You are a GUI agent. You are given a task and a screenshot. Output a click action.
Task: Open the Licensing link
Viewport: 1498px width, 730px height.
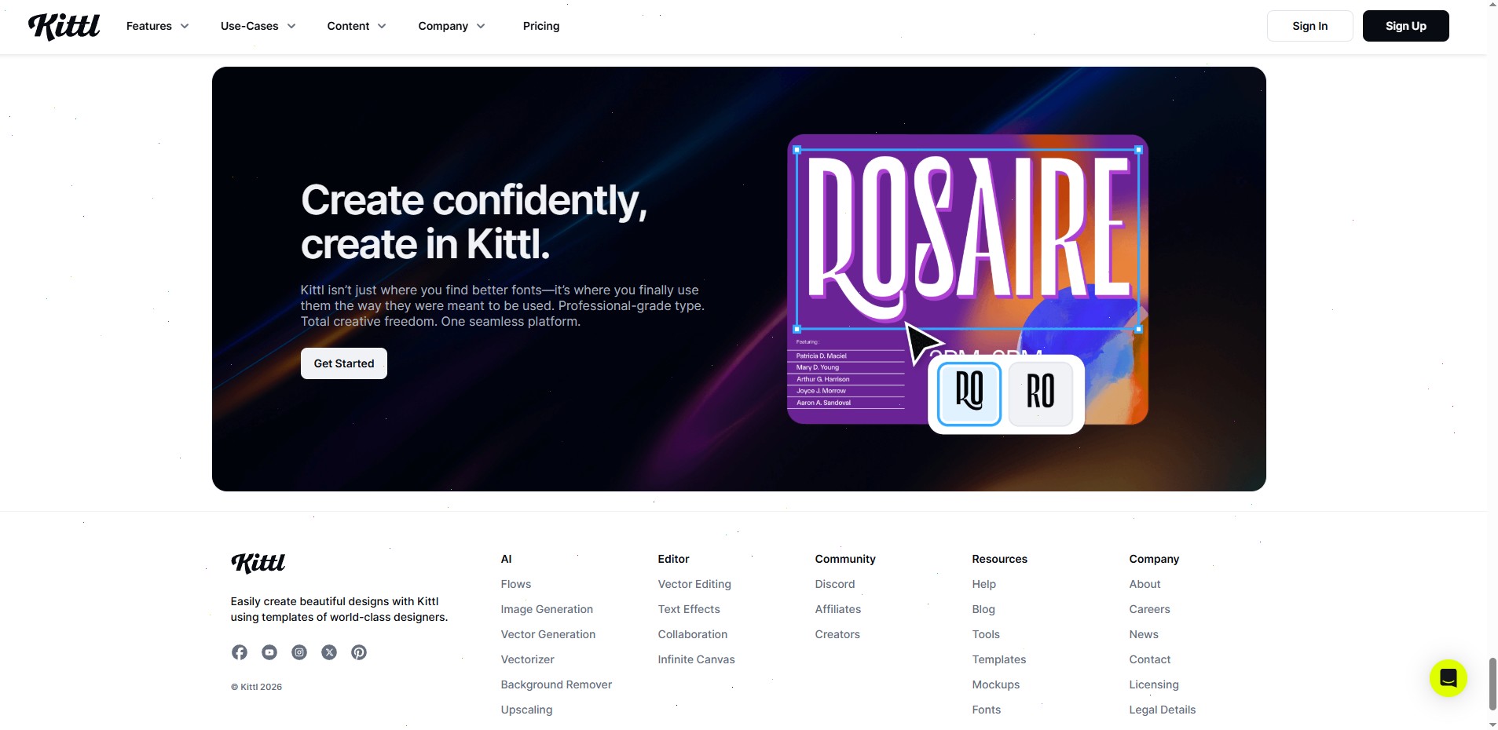(x=1154, y=684)
